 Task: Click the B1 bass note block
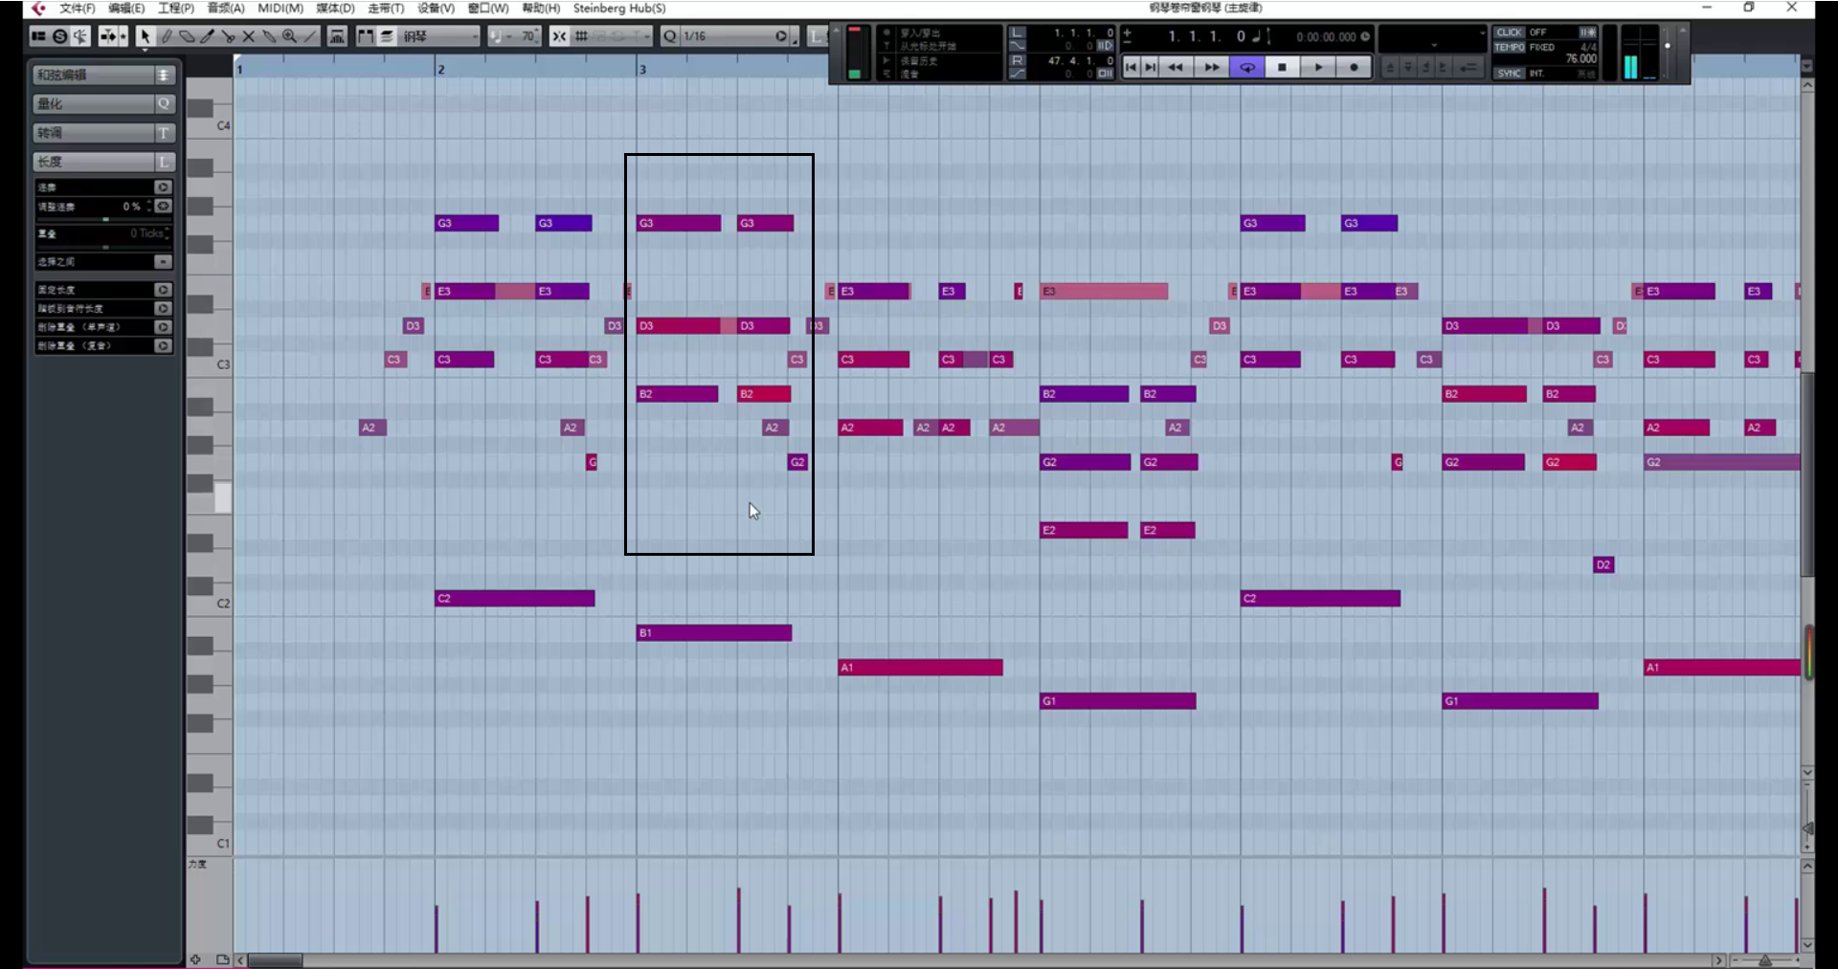714,632
